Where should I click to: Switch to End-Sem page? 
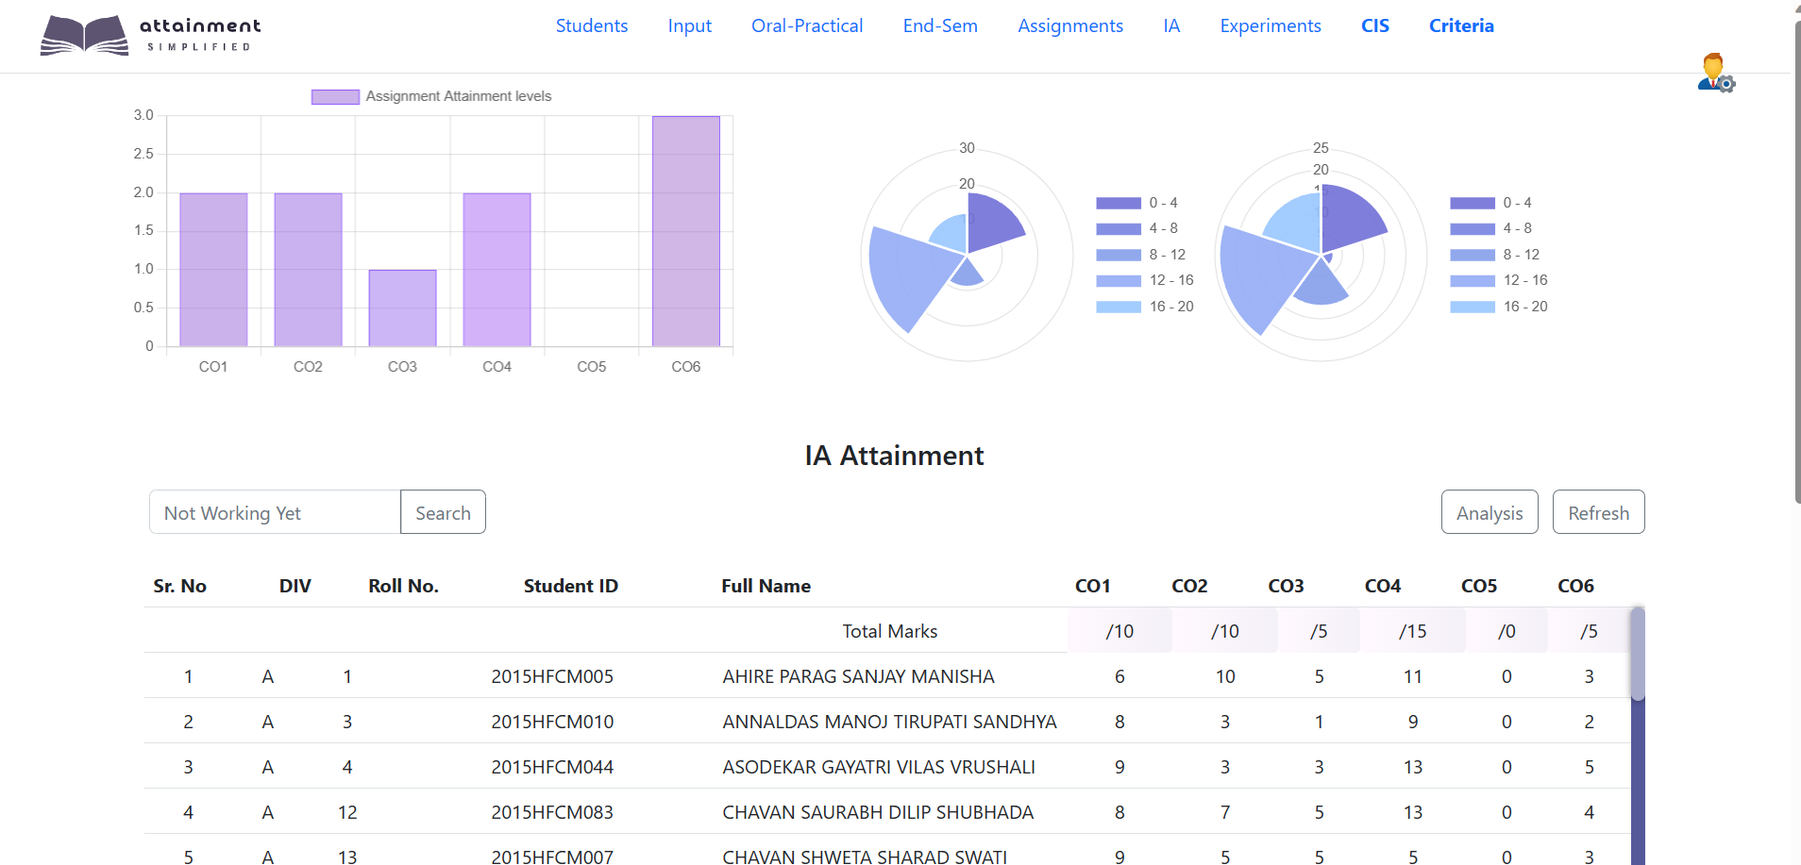[x=940, y=25]
